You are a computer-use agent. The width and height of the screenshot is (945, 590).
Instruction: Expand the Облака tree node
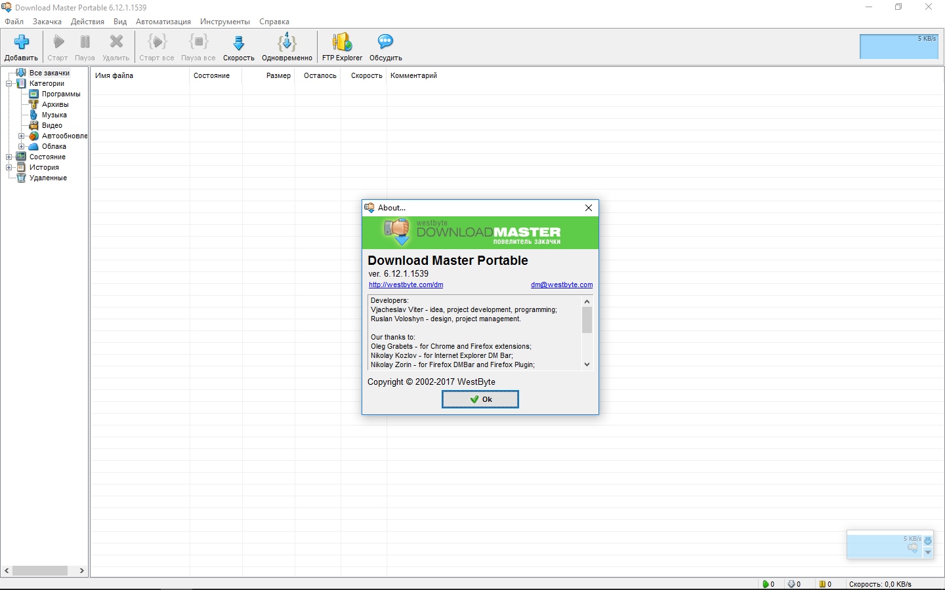[22, 146]
